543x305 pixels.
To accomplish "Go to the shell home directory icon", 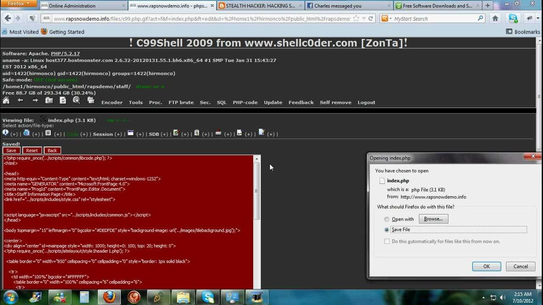I will (6, 100).
